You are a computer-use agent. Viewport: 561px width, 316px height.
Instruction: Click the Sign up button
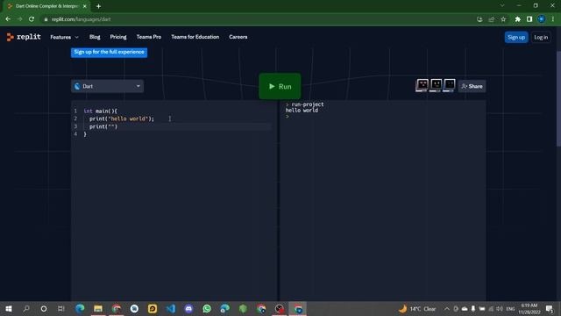coord(516,37)
